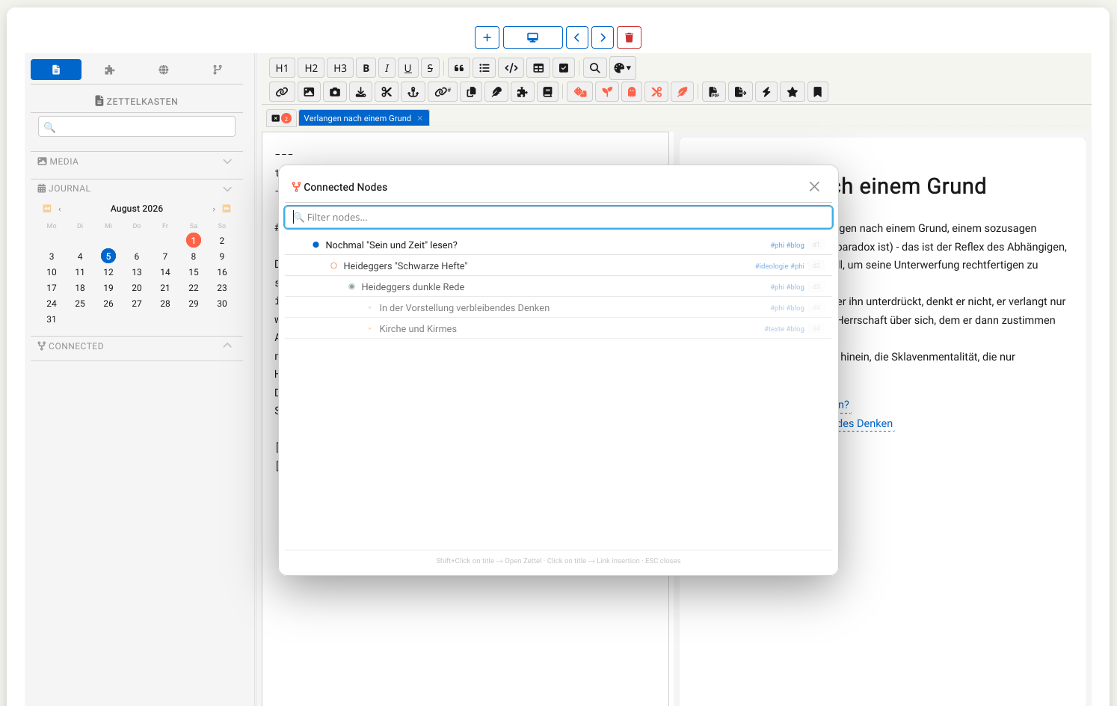Click the red ghost icon
1117x706 pixels.
click(632, 92)
